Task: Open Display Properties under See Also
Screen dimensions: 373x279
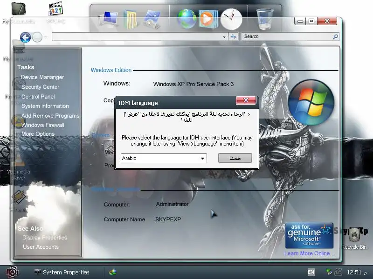Action: [x=44, y=238]
